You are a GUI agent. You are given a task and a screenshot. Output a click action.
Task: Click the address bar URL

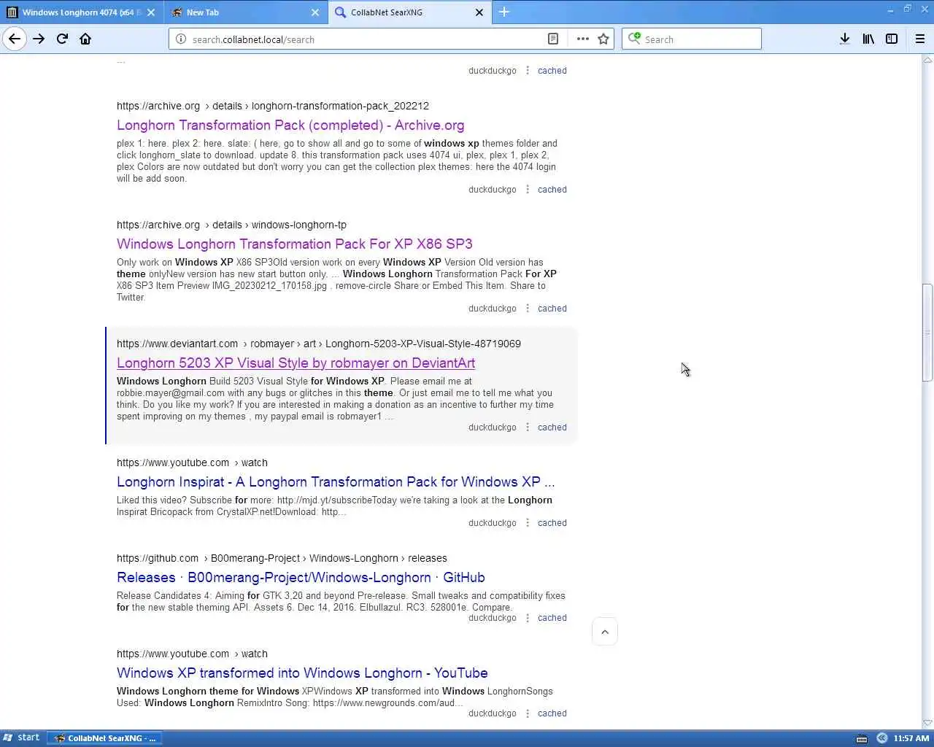pyautogui.click(x=253, y=39)
